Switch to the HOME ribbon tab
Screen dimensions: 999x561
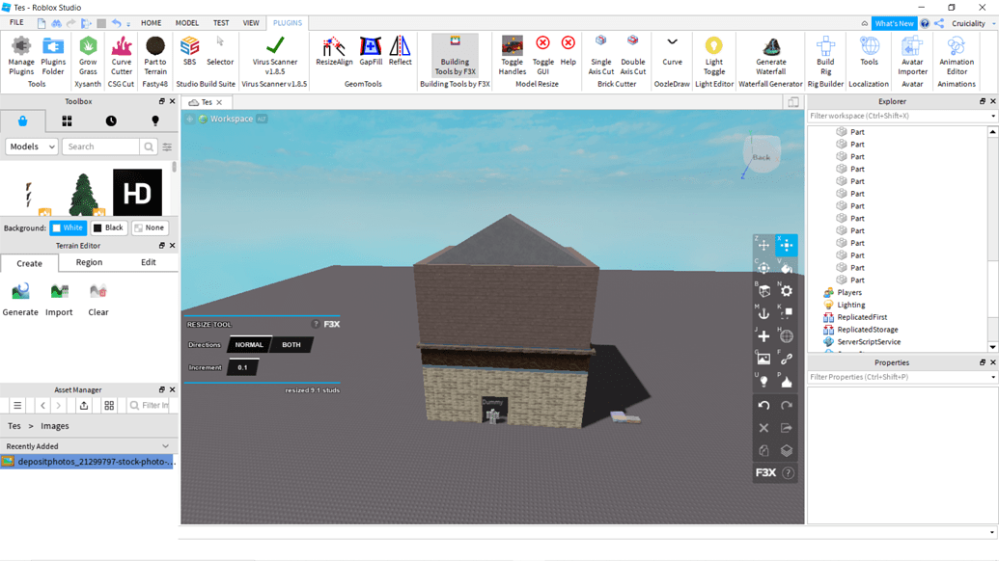coord(151,23)
